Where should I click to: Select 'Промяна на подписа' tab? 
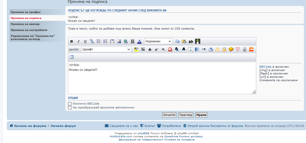coord(37,18)
